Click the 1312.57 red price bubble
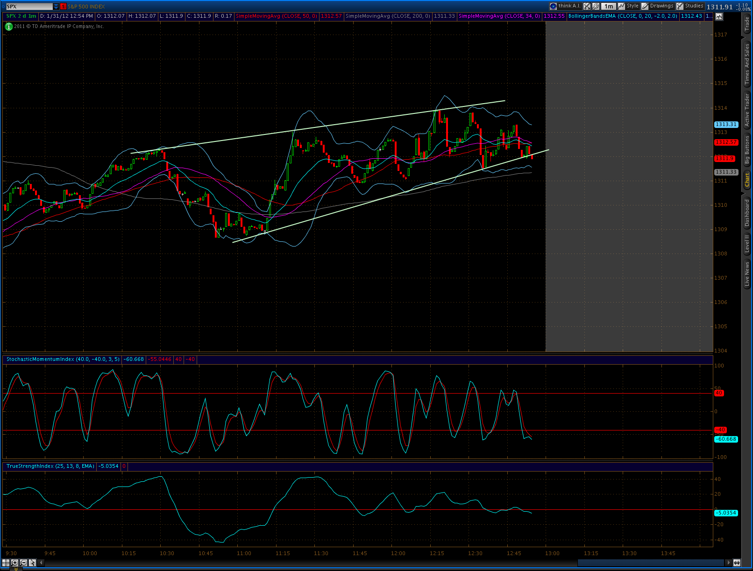 [726, 142]
